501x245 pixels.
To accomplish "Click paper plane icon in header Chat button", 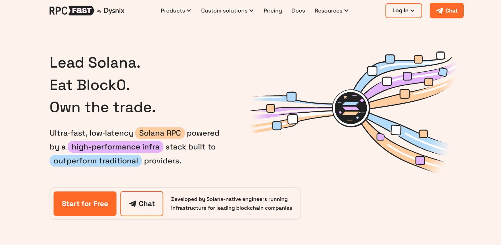I will click(x=440, y=11).
